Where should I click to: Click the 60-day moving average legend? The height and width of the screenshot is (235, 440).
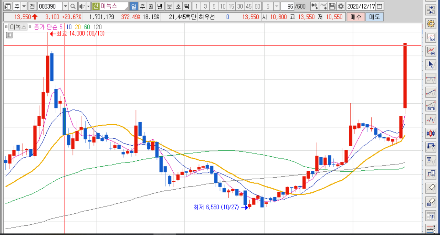click(87, 27)
